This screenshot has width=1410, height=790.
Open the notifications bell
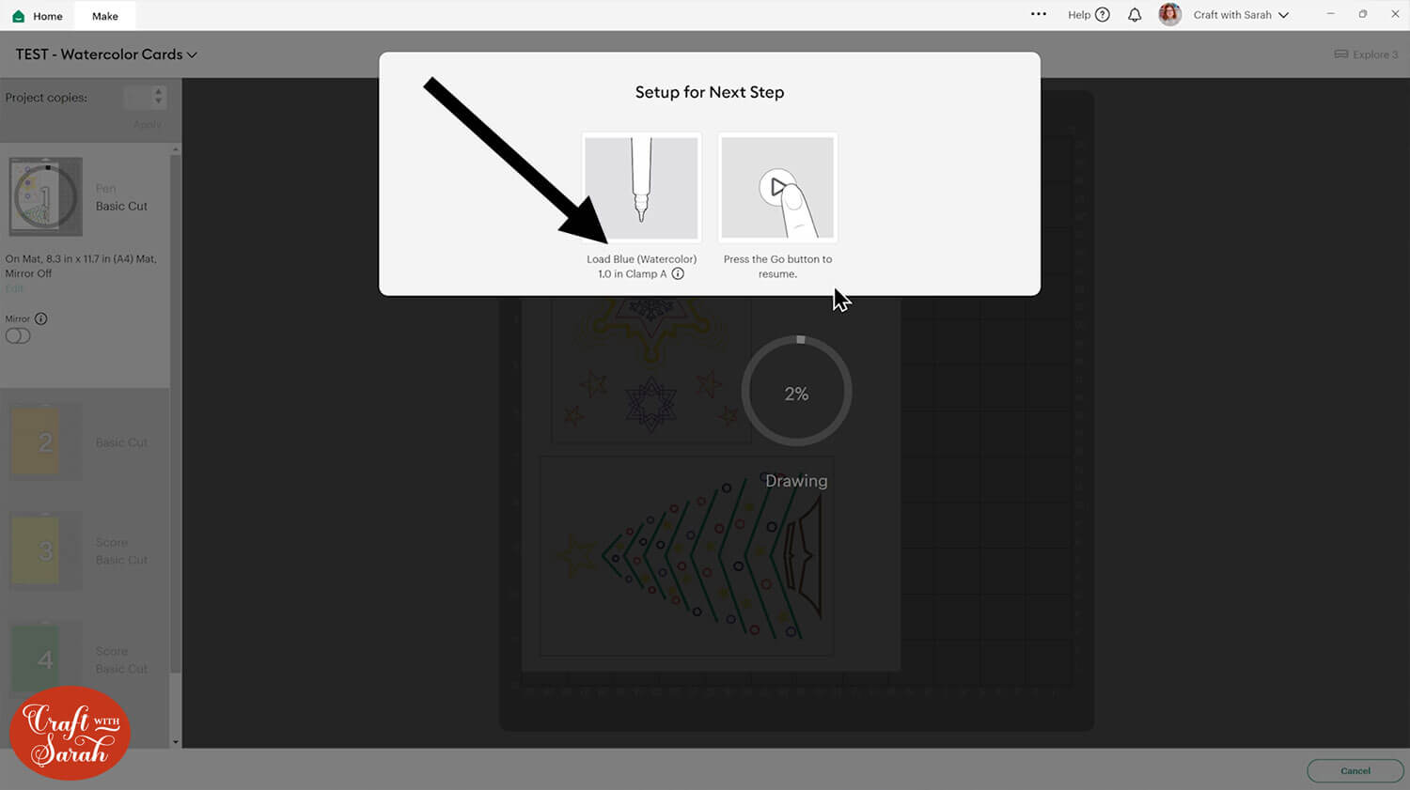[1135, 15]
